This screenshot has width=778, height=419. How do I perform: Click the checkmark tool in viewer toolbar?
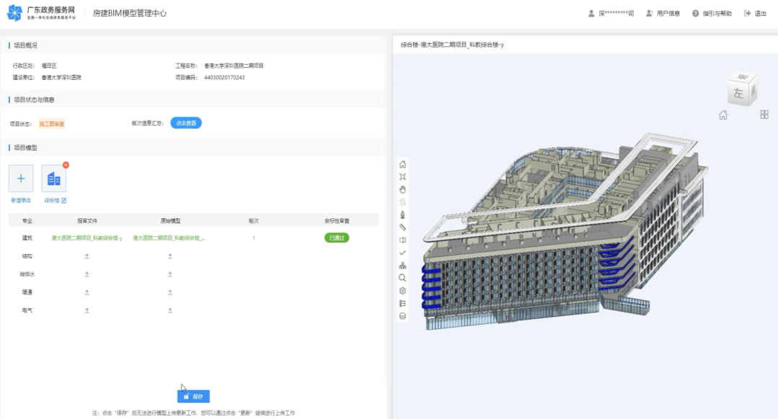pos(403,253)
